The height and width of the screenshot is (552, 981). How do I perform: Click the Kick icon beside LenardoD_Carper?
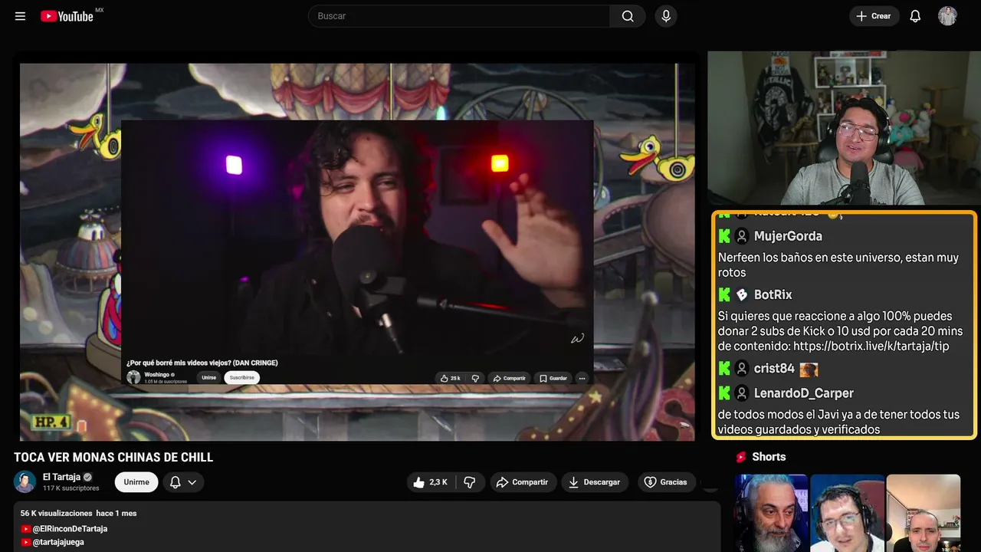(x=724, y=393)
